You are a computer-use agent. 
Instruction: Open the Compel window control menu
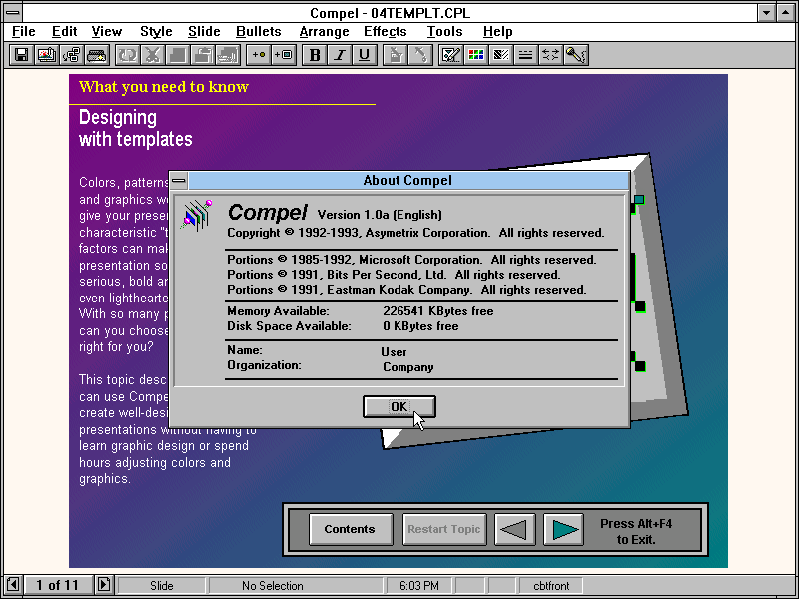click(13, 12)
